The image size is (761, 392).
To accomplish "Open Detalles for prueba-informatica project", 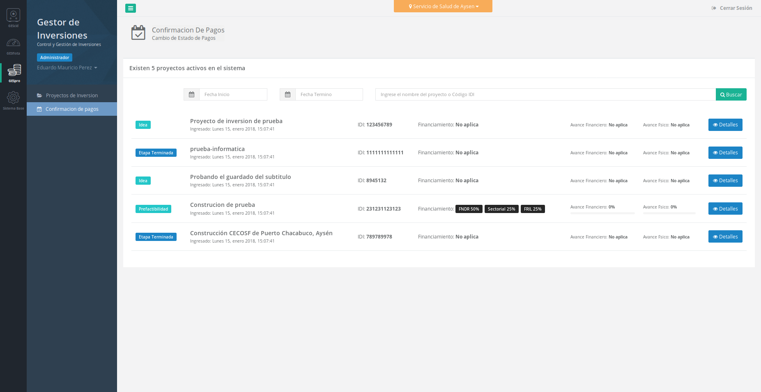I will 725,153.
